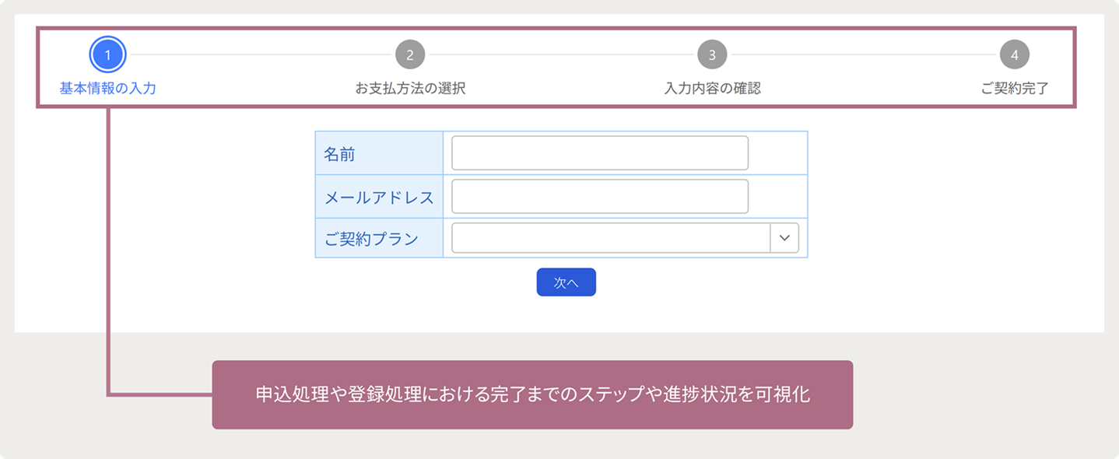Viewport: 1119px width, 459px height.
Task: Click the progress bar line between steps 1 and 2
Action: (257, 54)
